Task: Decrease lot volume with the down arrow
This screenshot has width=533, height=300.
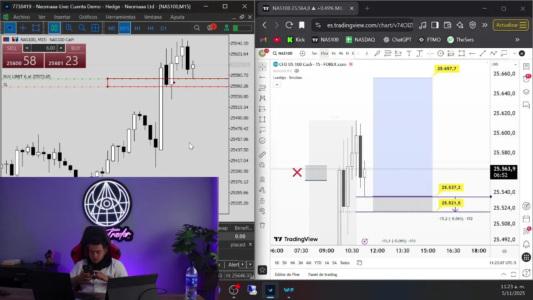Action: pos(27,48)
